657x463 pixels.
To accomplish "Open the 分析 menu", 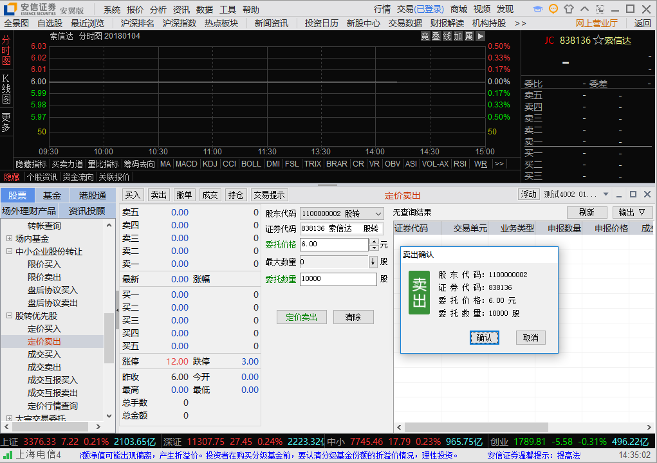I will [x=158, y=10].
